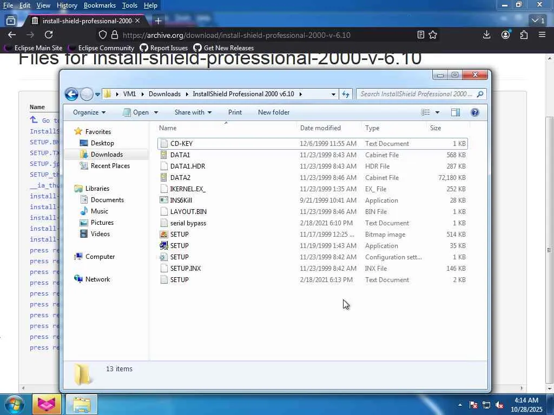Click VM1 in the address breadcrumb
The height and width of the screenshot is (415, 554).
point(129,94)
